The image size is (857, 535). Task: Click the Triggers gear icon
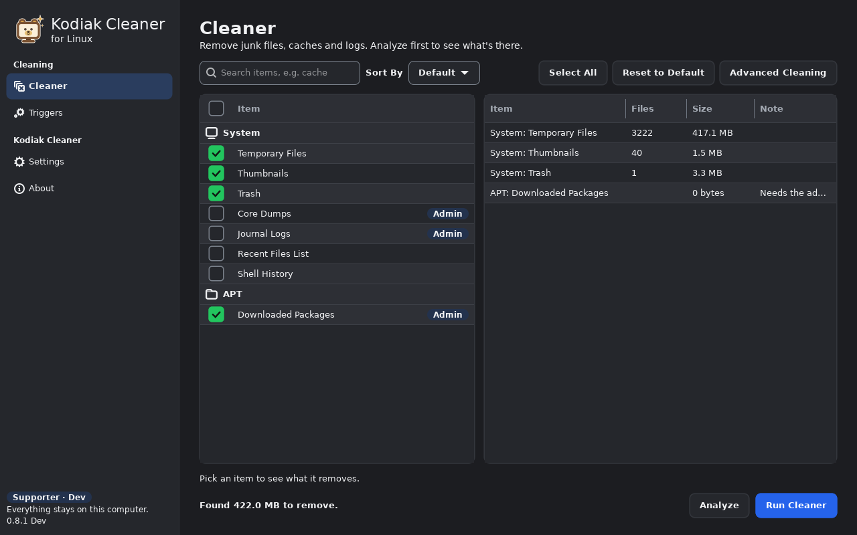[19, 113]
